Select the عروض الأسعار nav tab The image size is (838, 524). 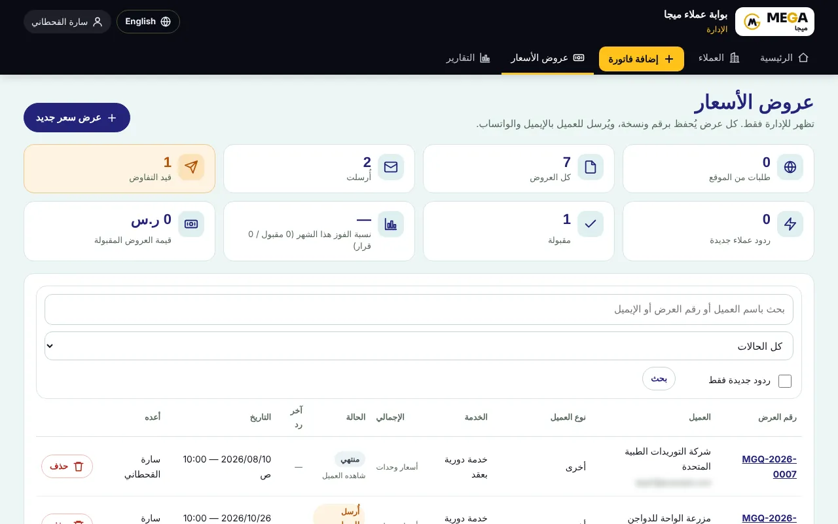click(547, 58)
